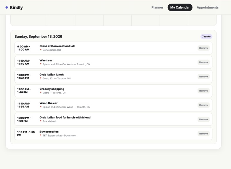
Task: Remove Grab Italian food for lunch with friend
Action: (x=203, y=119)
